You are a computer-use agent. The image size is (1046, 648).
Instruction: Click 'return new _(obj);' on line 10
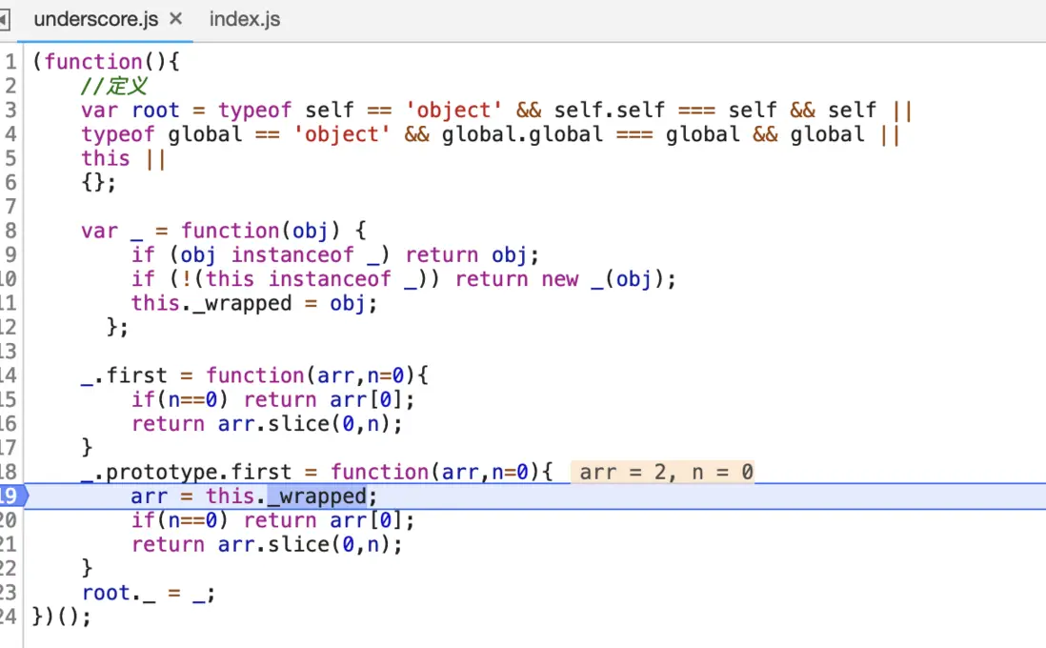coord(566,279)
